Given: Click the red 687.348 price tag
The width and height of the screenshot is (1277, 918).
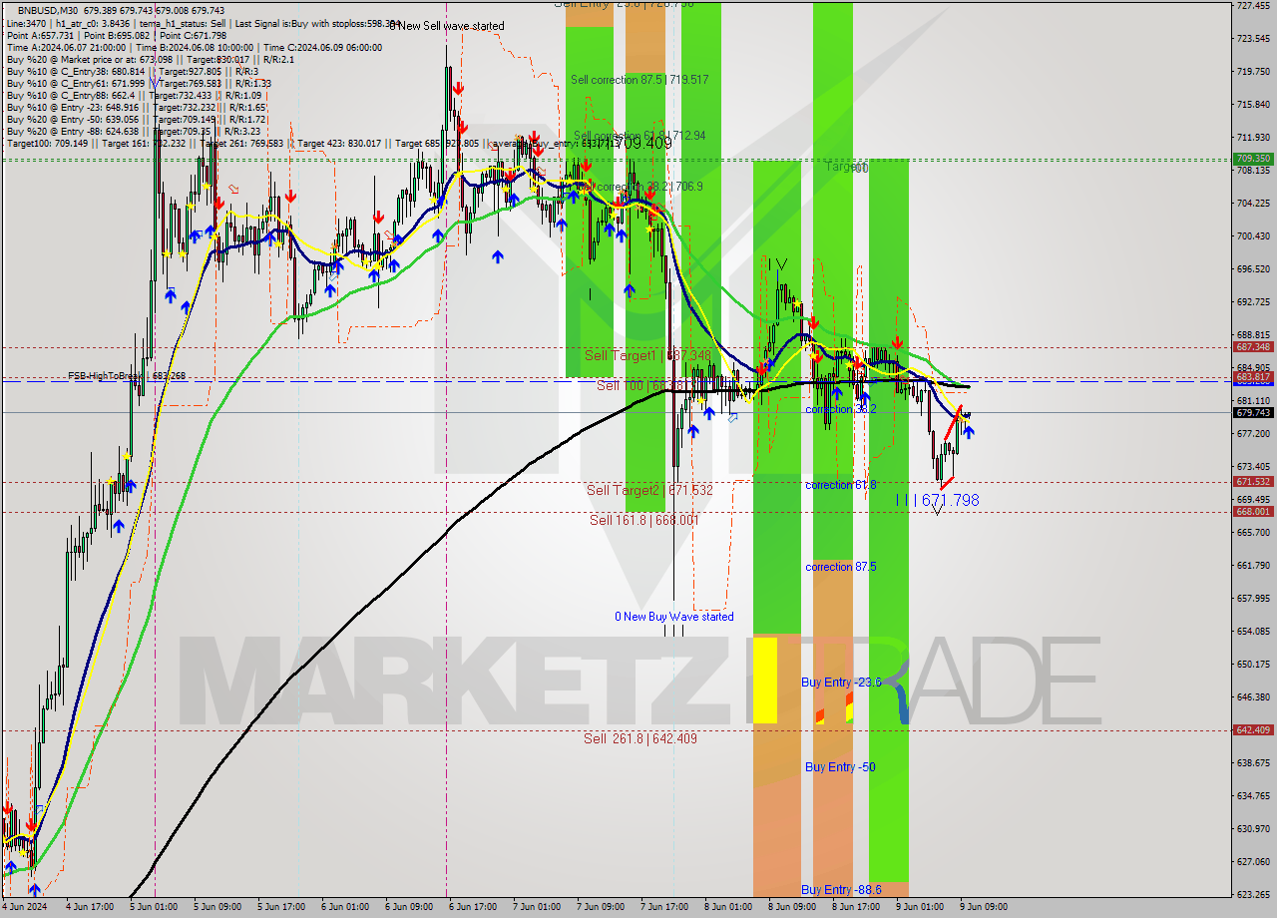Looking at the screenshot, I should point(1253,347).
